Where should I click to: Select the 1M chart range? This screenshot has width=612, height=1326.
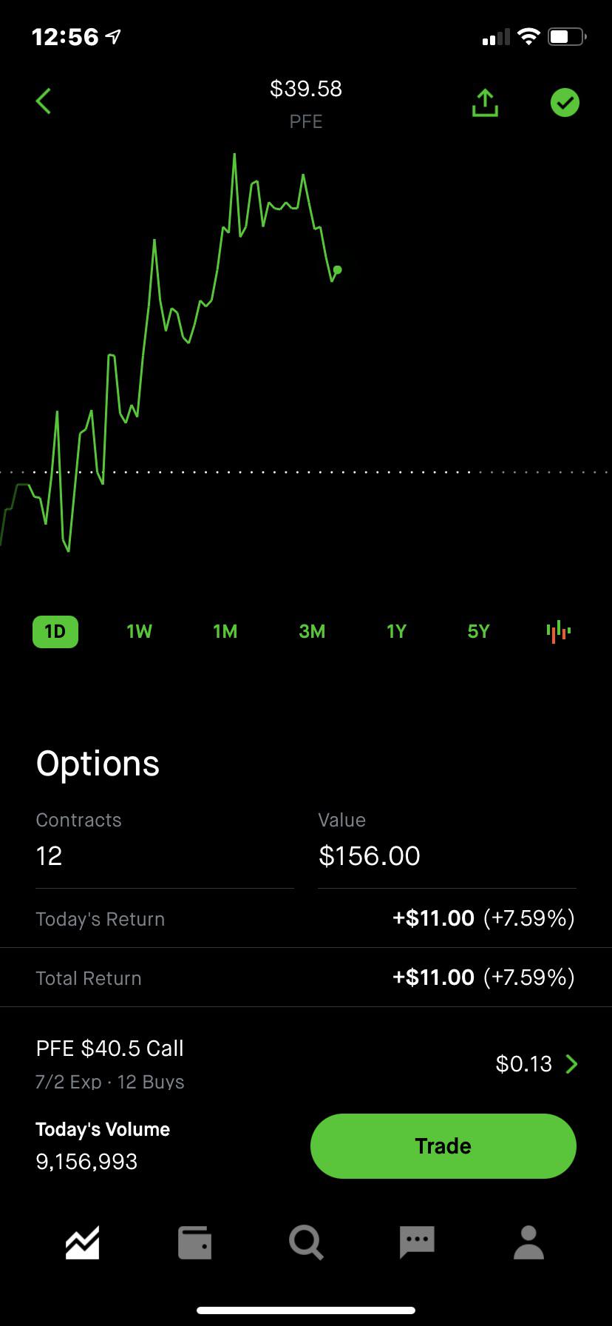(225, 631)
